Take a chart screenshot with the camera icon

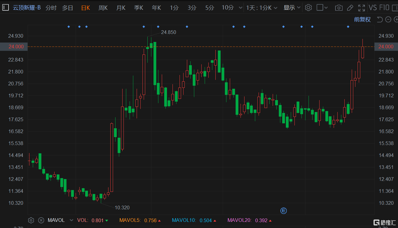pos(339,7)
